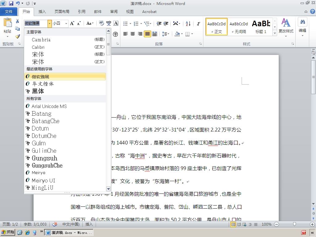Toggle Align Right paragraph alignment

tap(140, 34)
